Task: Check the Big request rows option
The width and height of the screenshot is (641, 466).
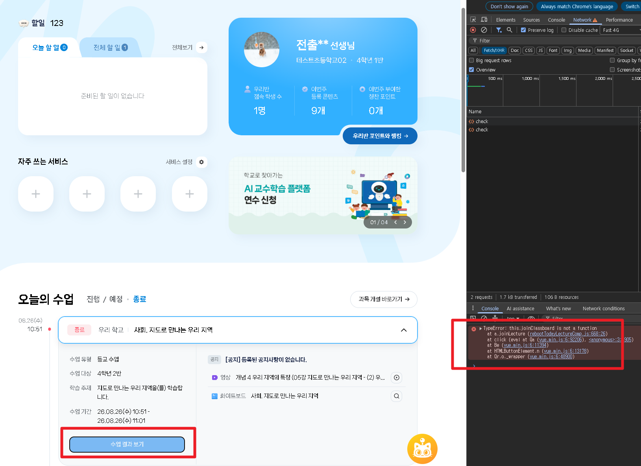Action: click(471, 60)
